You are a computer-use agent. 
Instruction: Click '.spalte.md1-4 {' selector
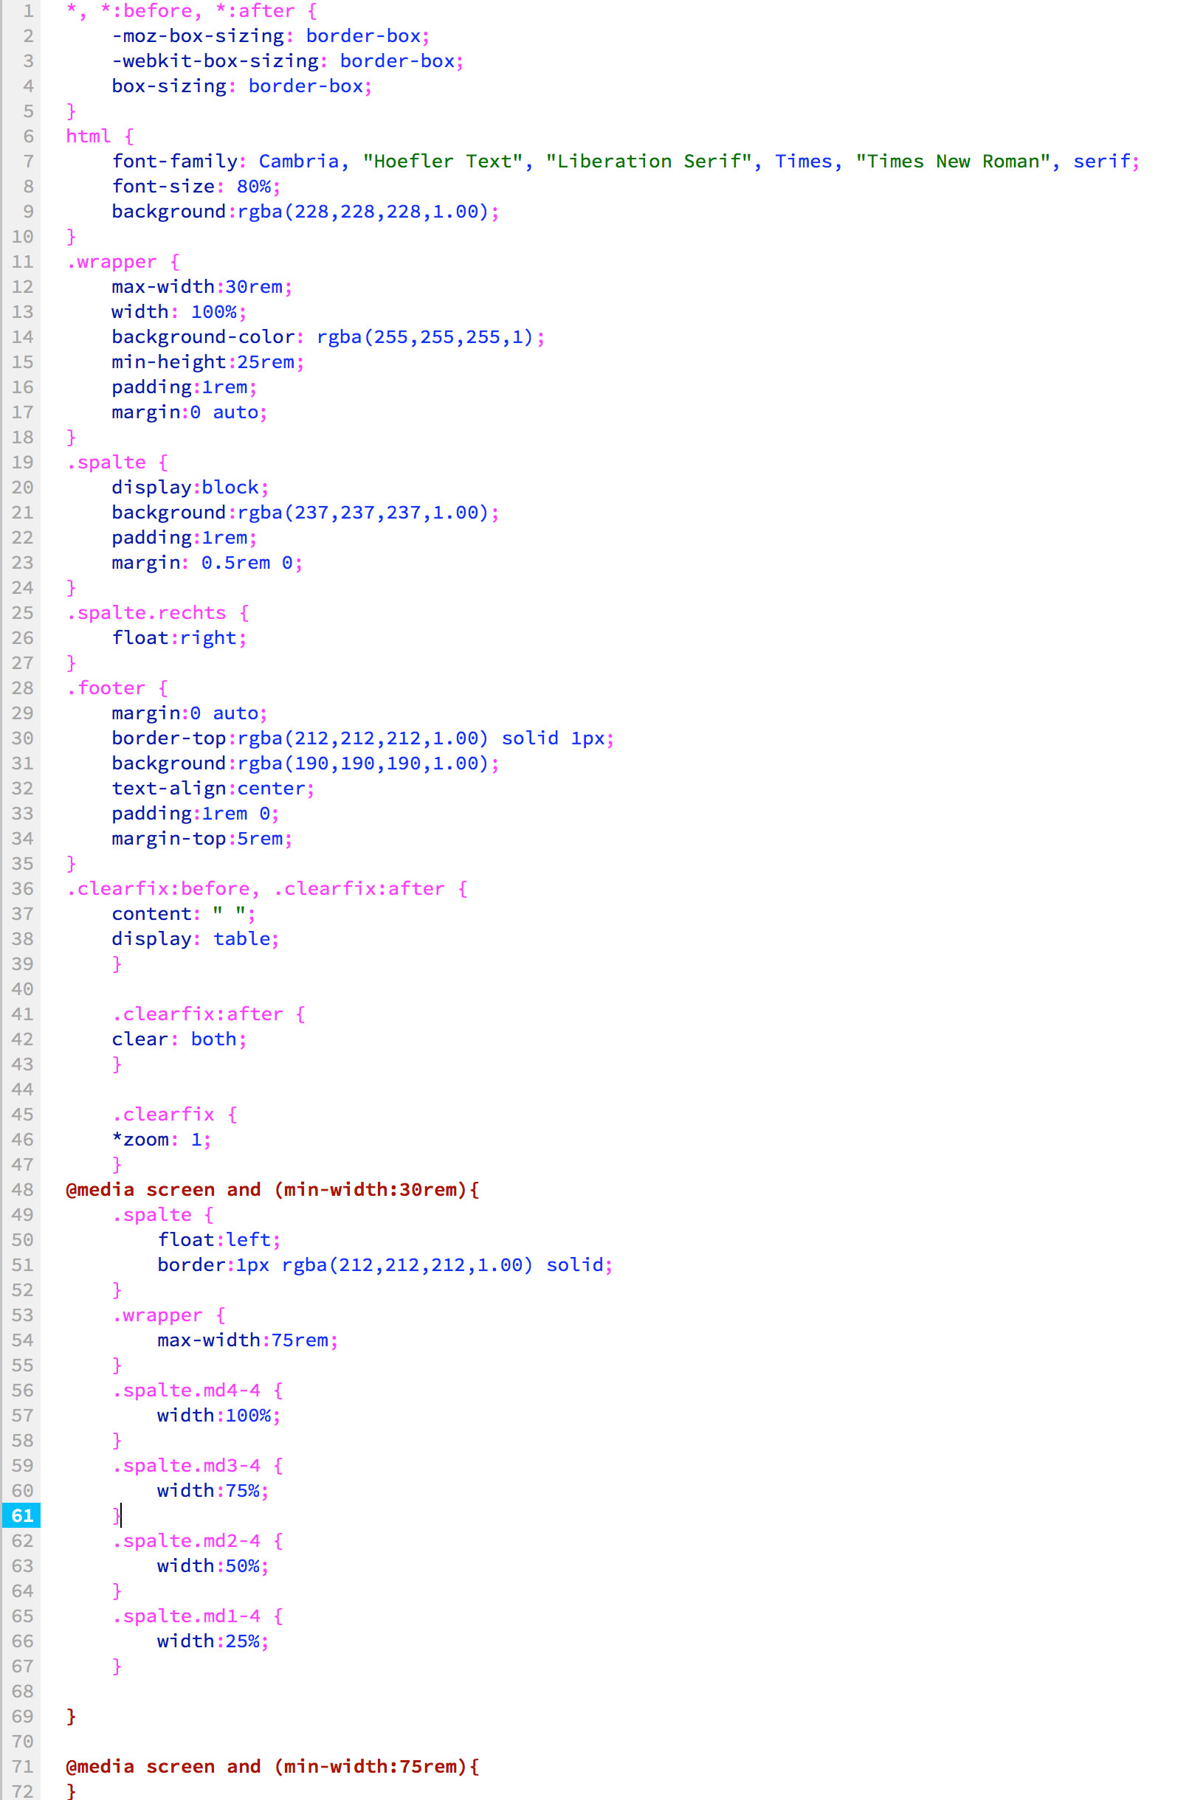[198, 1616]
